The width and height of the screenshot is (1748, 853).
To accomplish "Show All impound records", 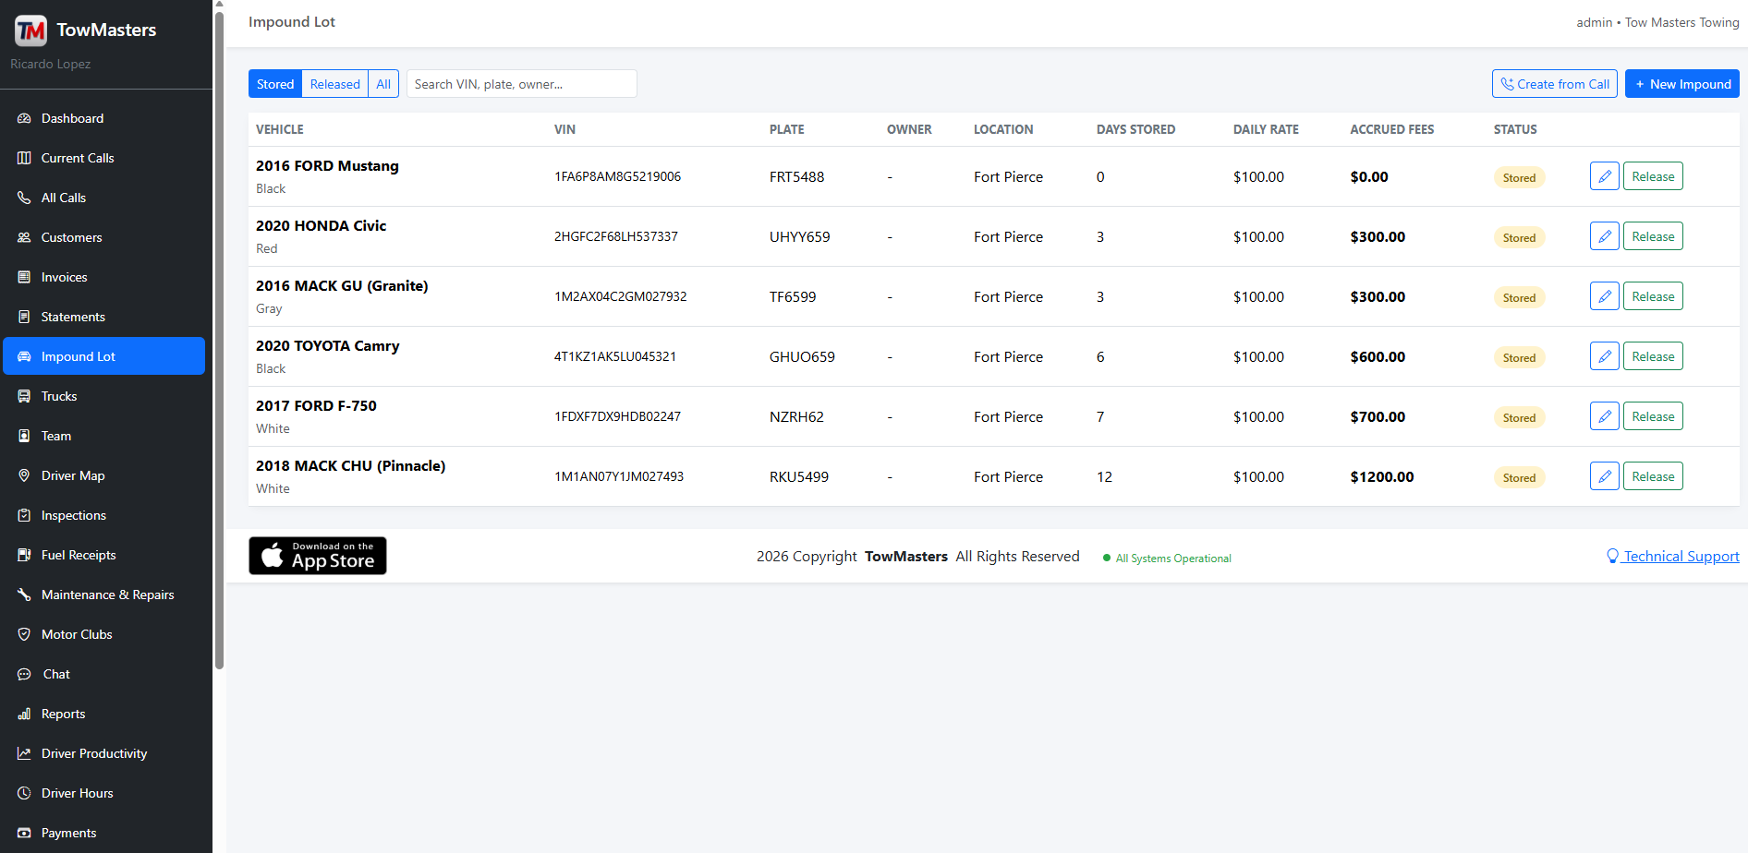I will 383,84.
